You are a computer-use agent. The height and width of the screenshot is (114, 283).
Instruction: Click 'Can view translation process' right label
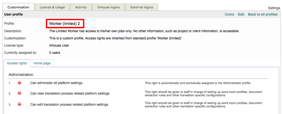pos(70,93)
